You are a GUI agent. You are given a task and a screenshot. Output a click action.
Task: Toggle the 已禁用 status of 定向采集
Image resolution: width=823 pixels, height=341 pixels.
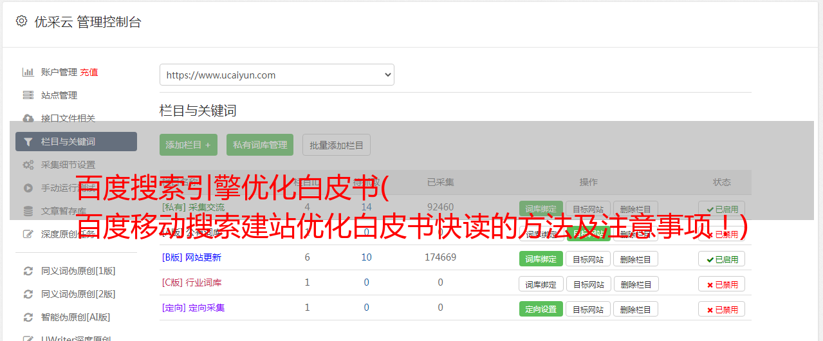click(x=722, y=309)
